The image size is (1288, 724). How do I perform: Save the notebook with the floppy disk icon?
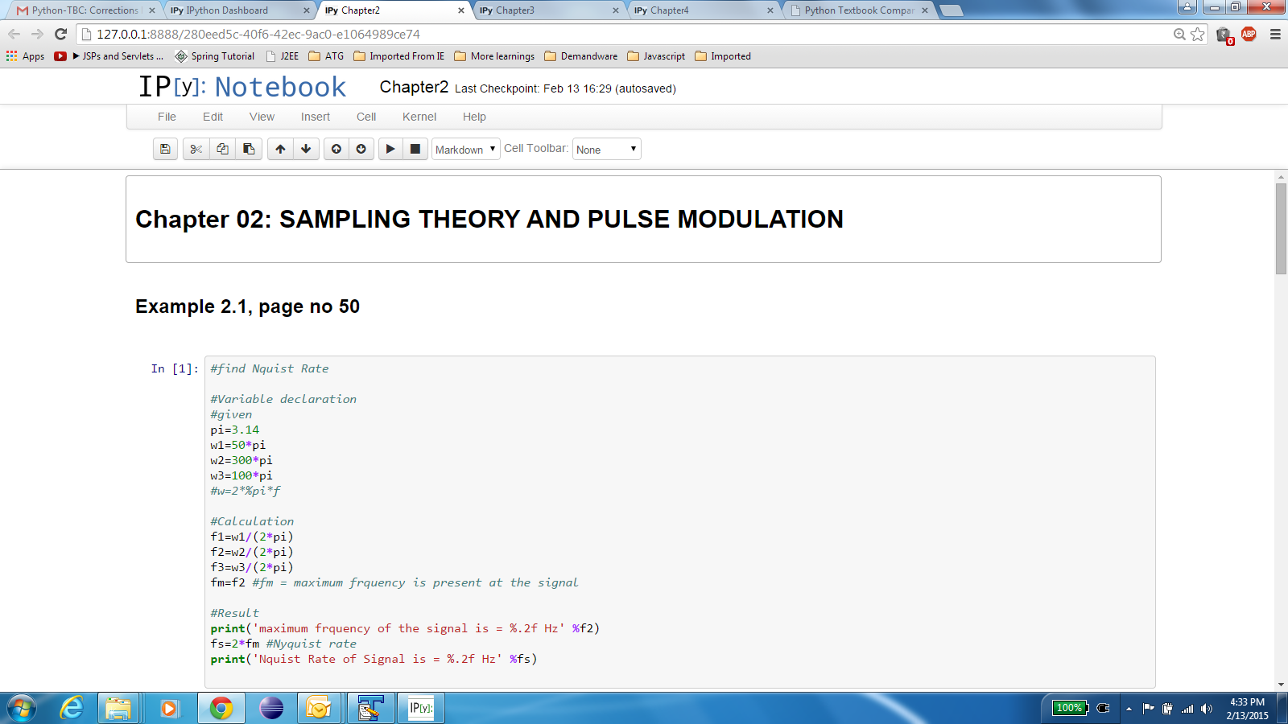[165, 149]
